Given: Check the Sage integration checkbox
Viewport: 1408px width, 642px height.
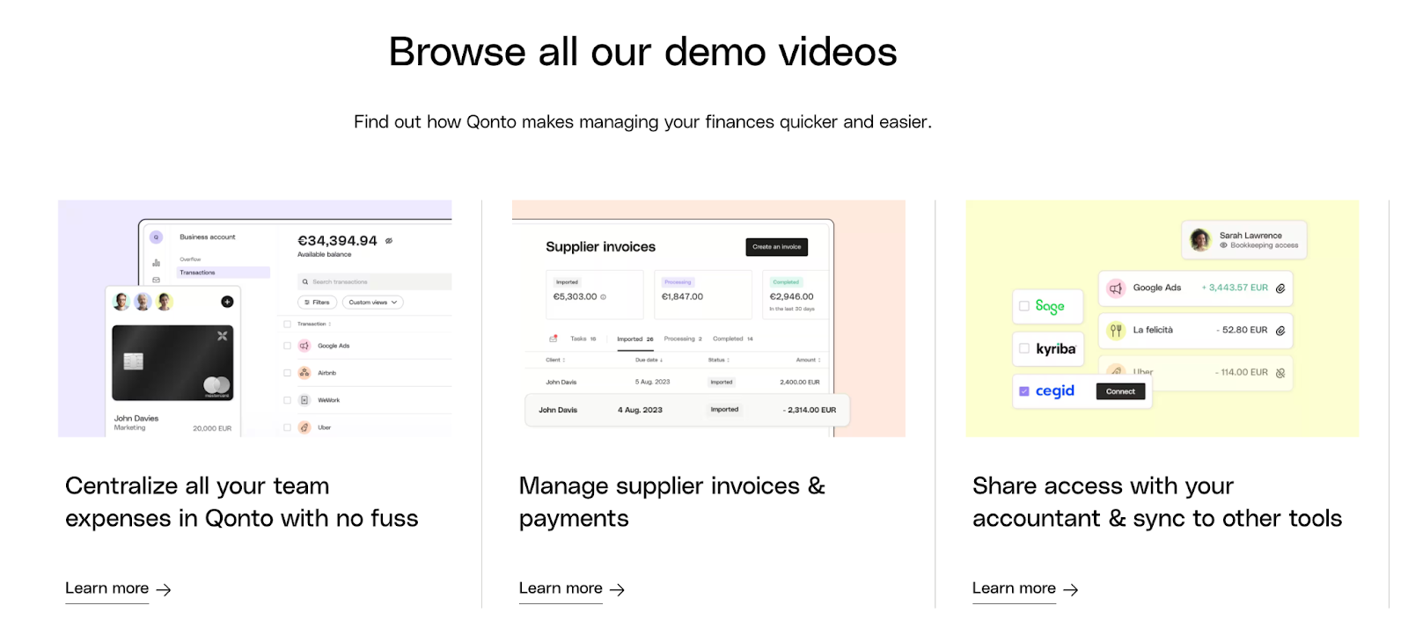Looking at the screenshot, I should 1024,306.
